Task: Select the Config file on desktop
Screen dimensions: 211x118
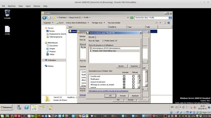Action: 7,30
